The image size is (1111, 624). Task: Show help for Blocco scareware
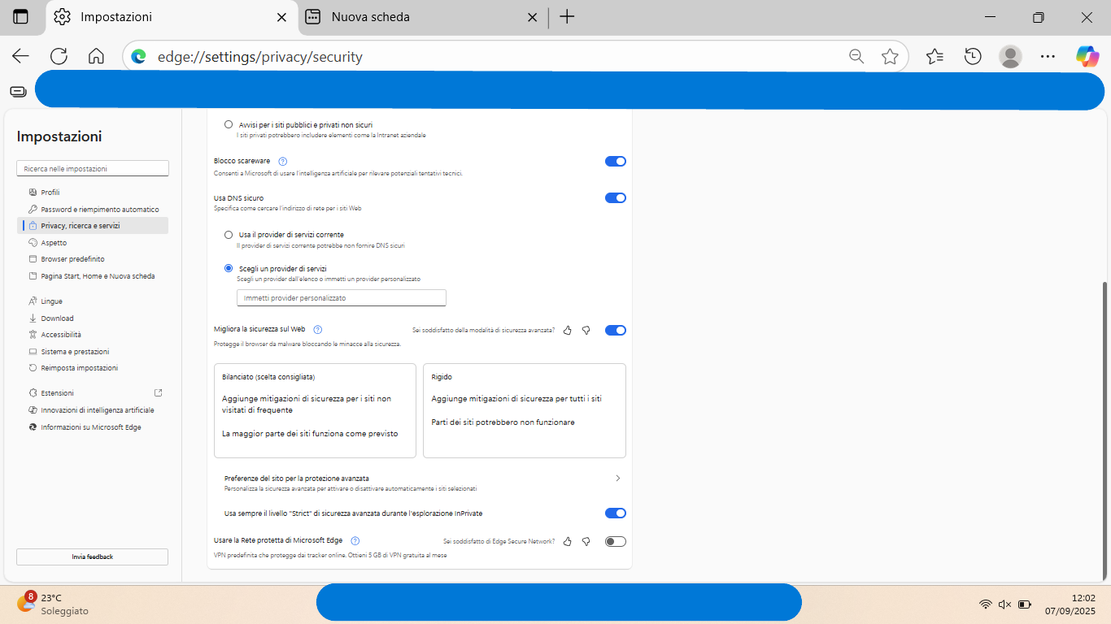283,161
